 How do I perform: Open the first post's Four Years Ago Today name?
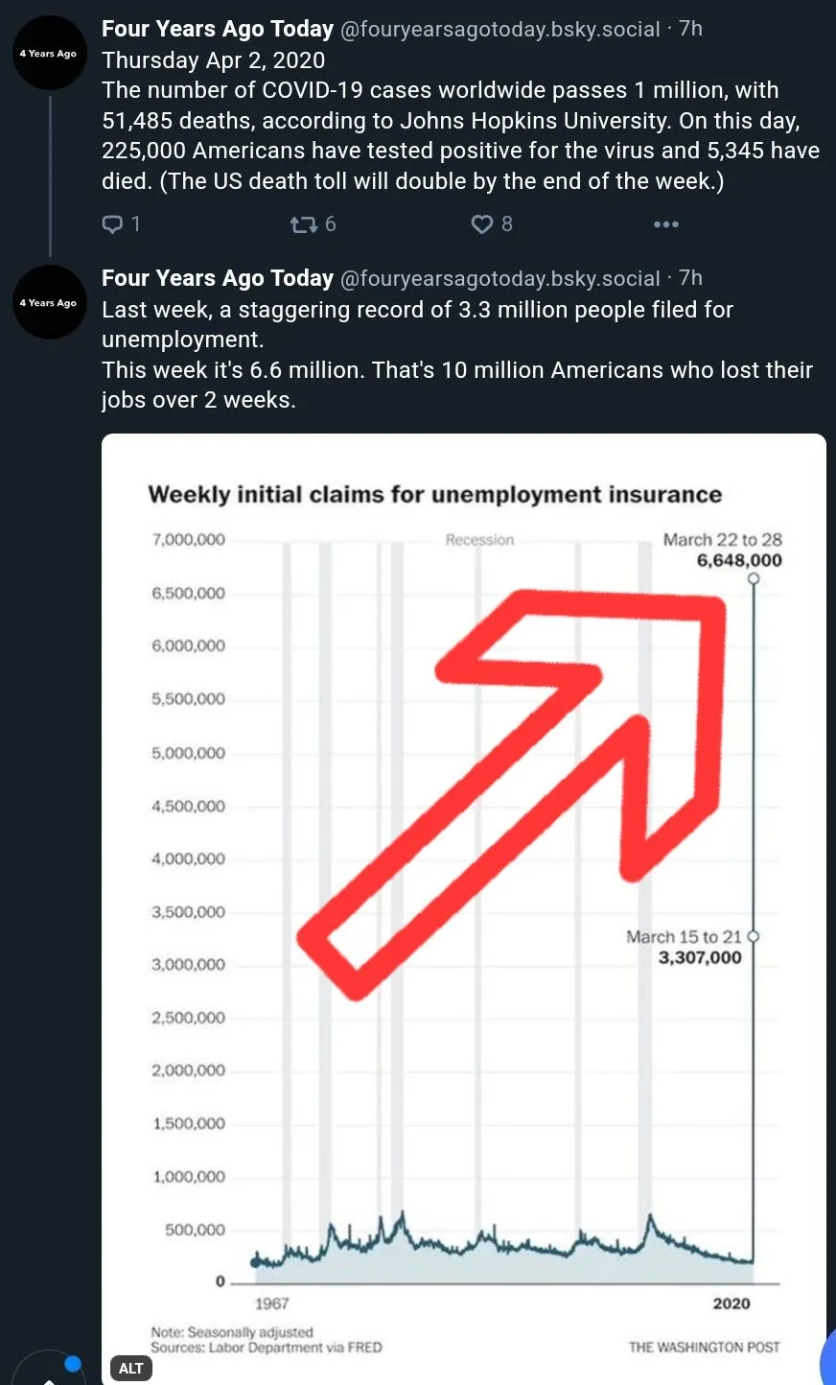coord(218,29)
